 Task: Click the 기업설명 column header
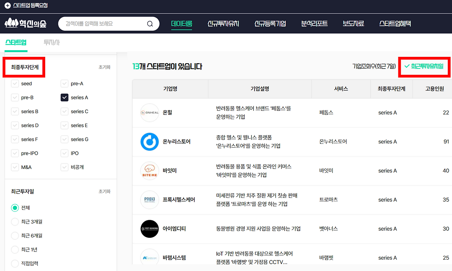point(260,89)
